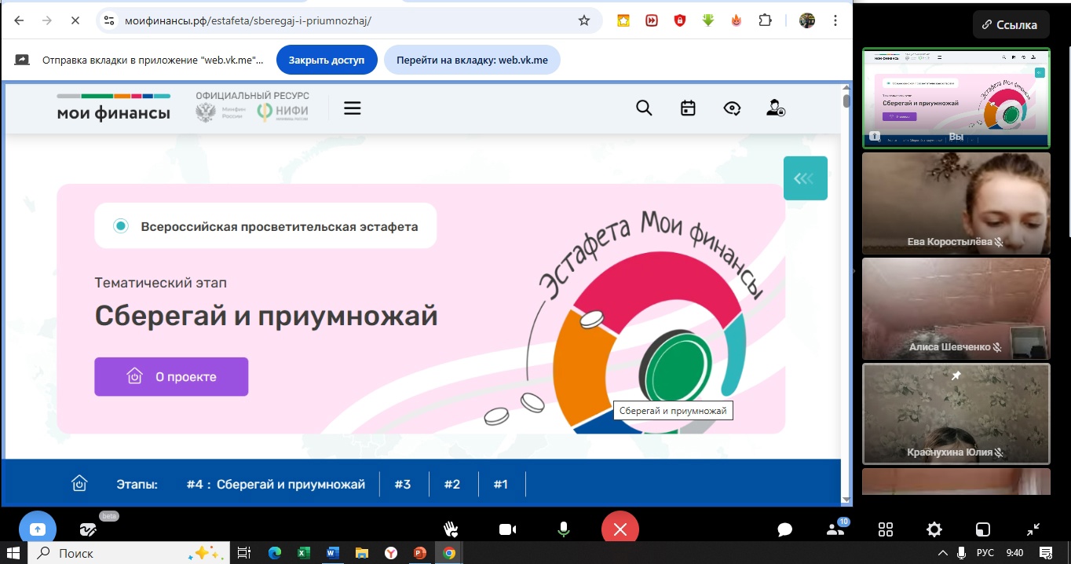Click the taskbar Поиск search box
The width and height of the screenshot is (1071, 564).
(127, 553)
